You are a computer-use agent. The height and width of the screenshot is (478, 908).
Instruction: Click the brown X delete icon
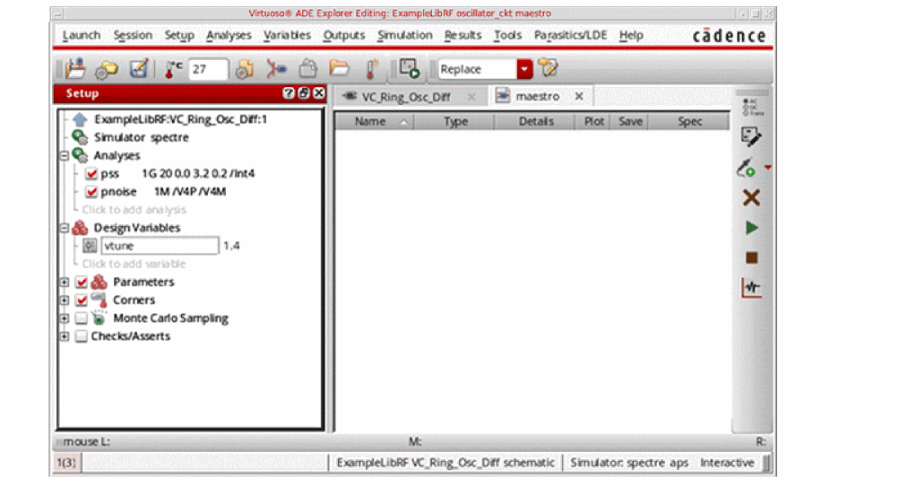point(751,198)
